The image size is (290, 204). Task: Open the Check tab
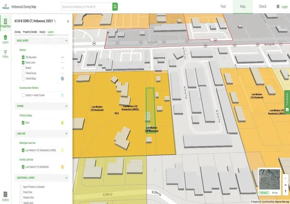[x=262, y=6]
